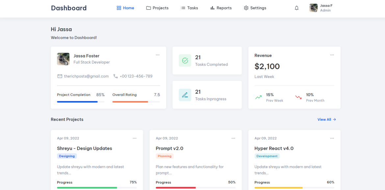The height and width of the screenshot is (190, 385).
Task: Open the Revenue card three-dot menu
Action: point(332,55)
